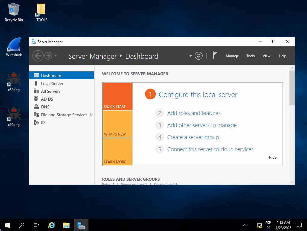Open File Explorer from the taskbar

tap(66, 225)
